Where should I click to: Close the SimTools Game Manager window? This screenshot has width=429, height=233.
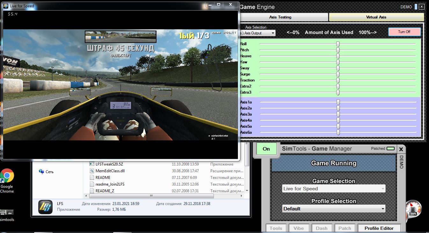[x=401, y=149]
